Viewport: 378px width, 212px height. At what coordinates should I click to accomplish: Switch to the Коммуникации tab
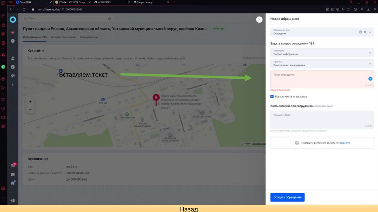pos(89,37)
